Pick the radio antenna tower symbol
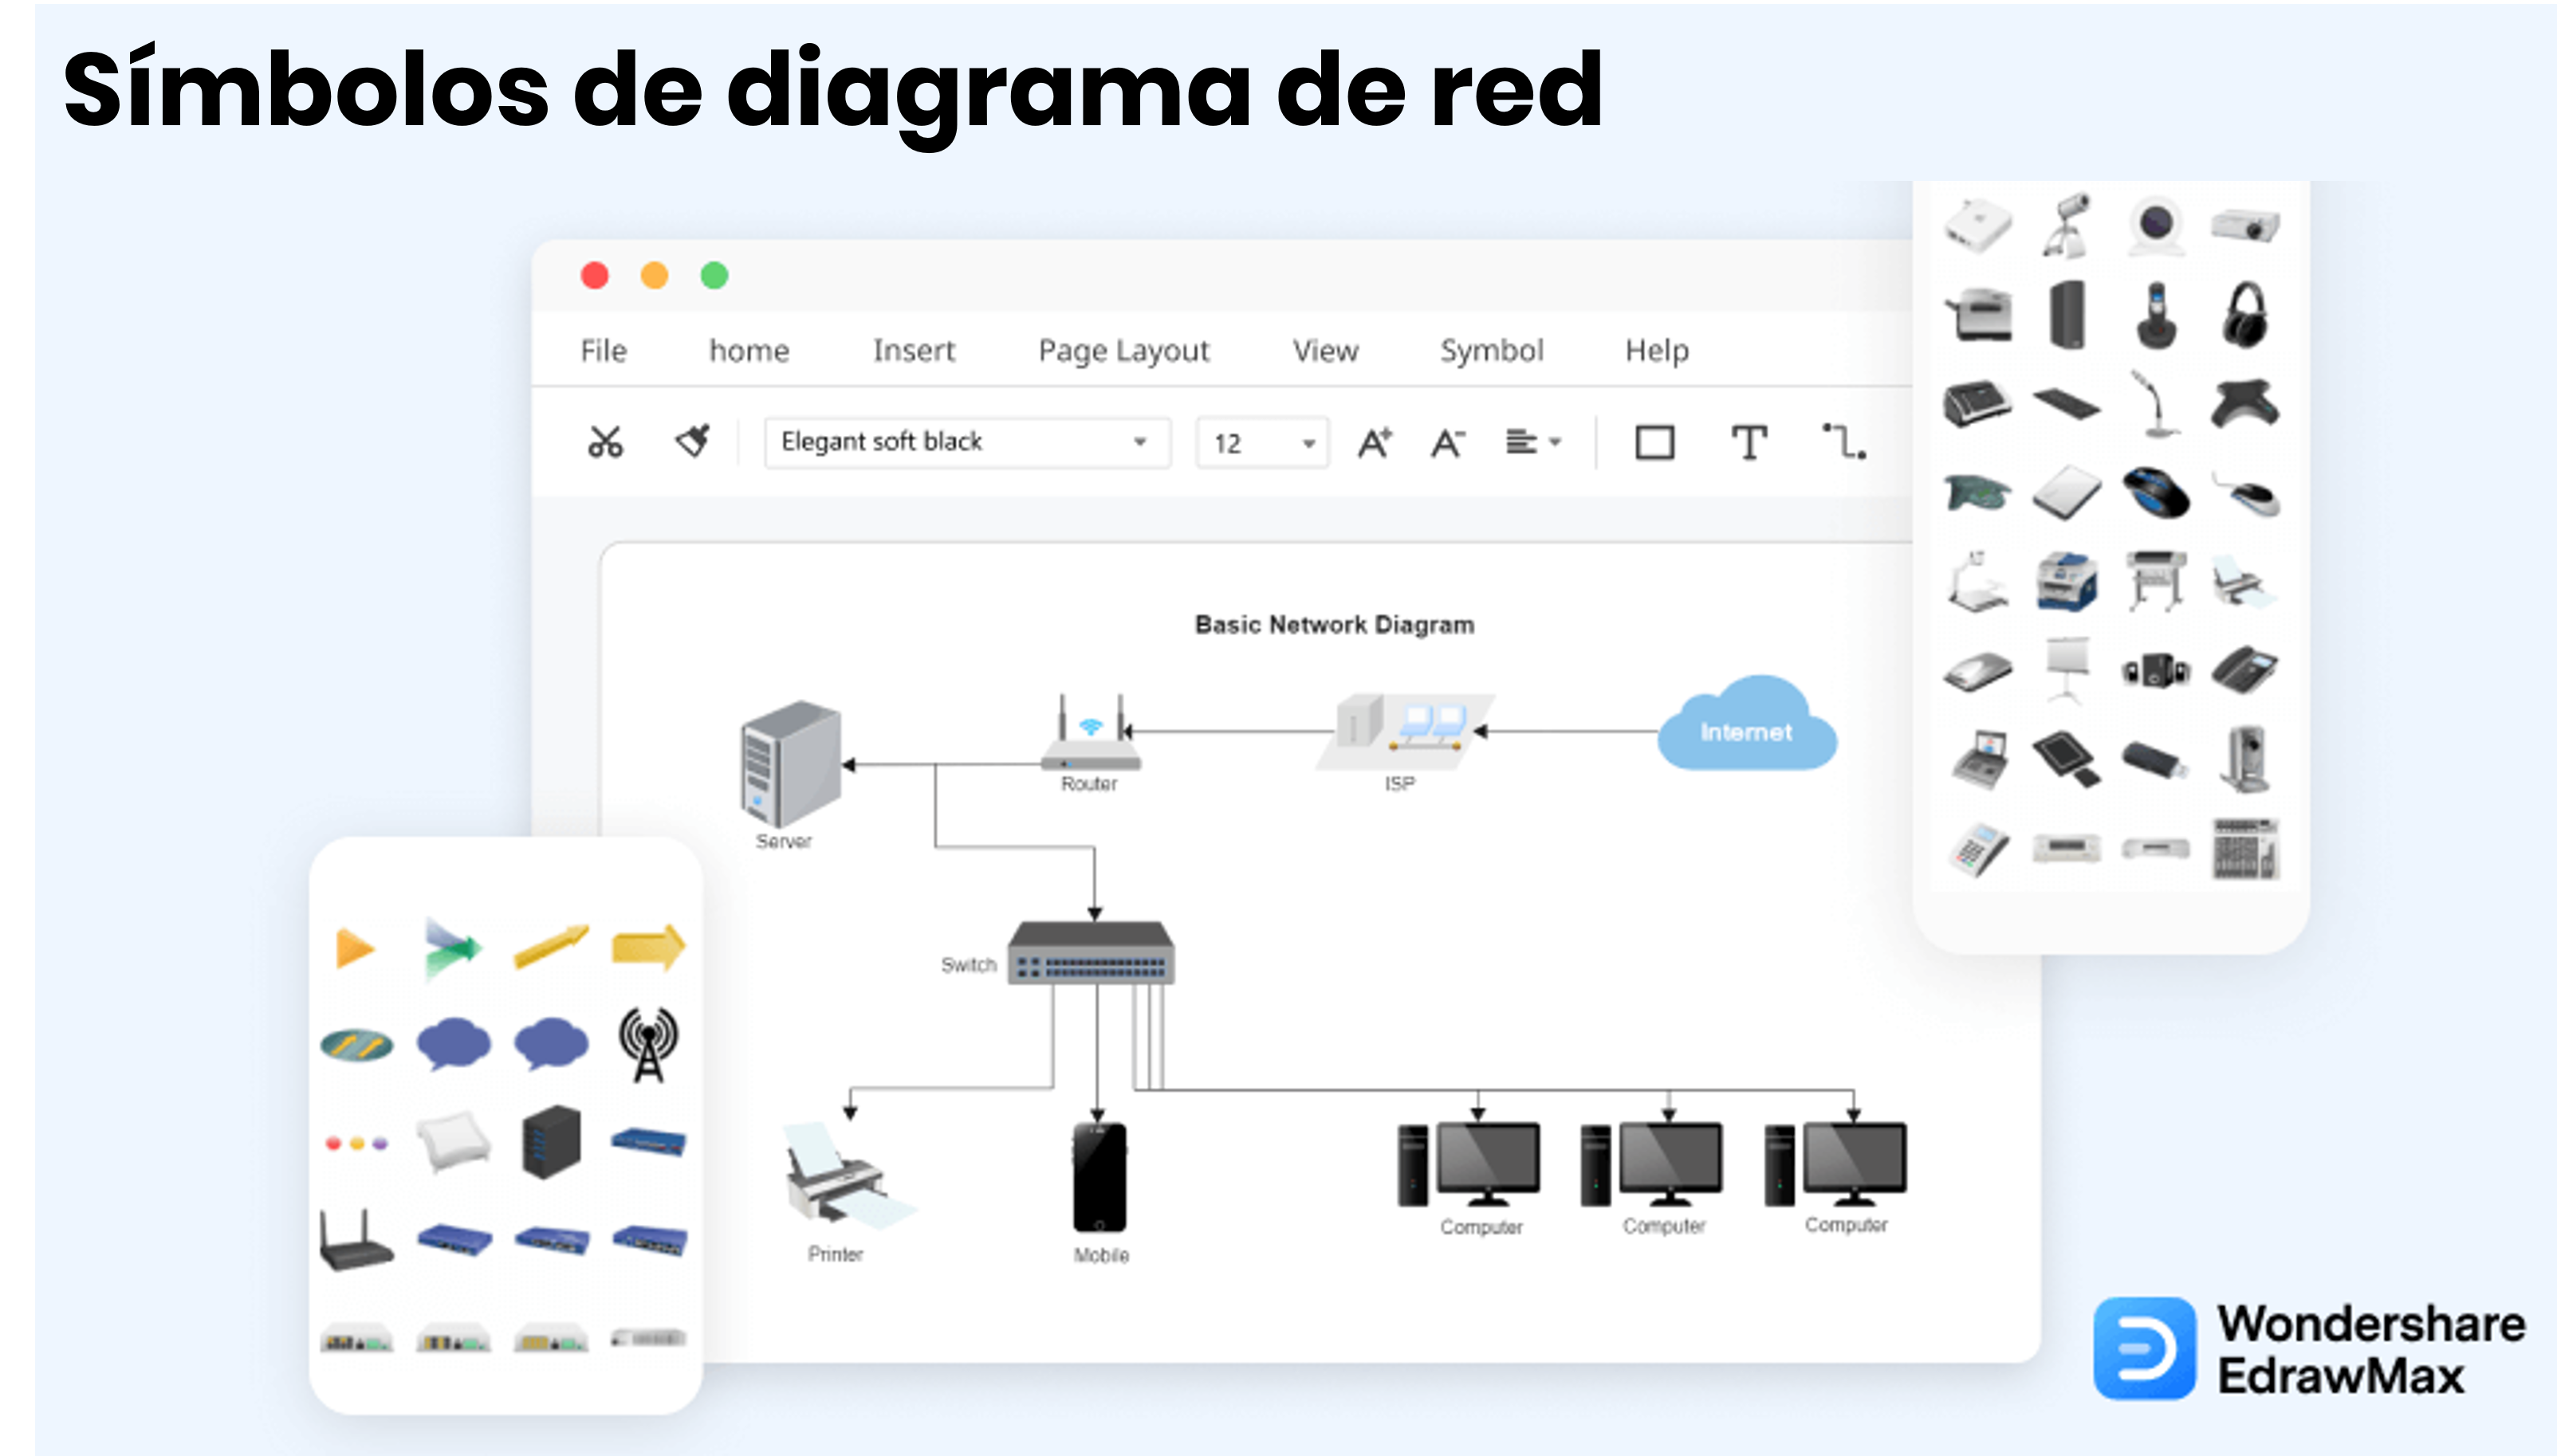The width and height of the screenshot is (2557, 1456). click(x=648, y=1044)
